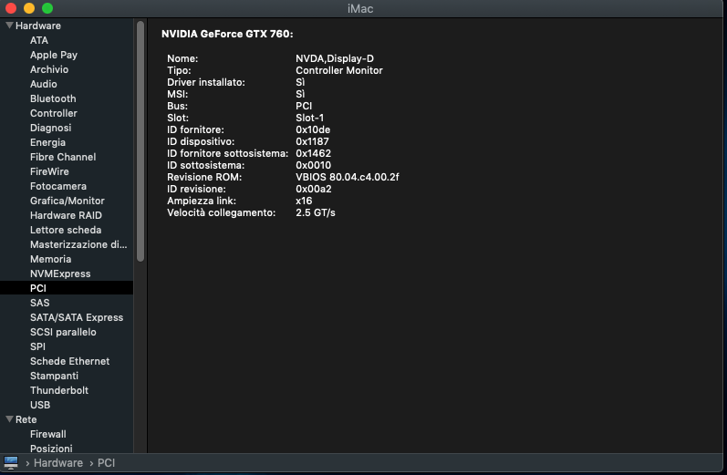Select Archivio in the sidebar
The height and width of the screenshot is (475, 727).
[49, 69]
